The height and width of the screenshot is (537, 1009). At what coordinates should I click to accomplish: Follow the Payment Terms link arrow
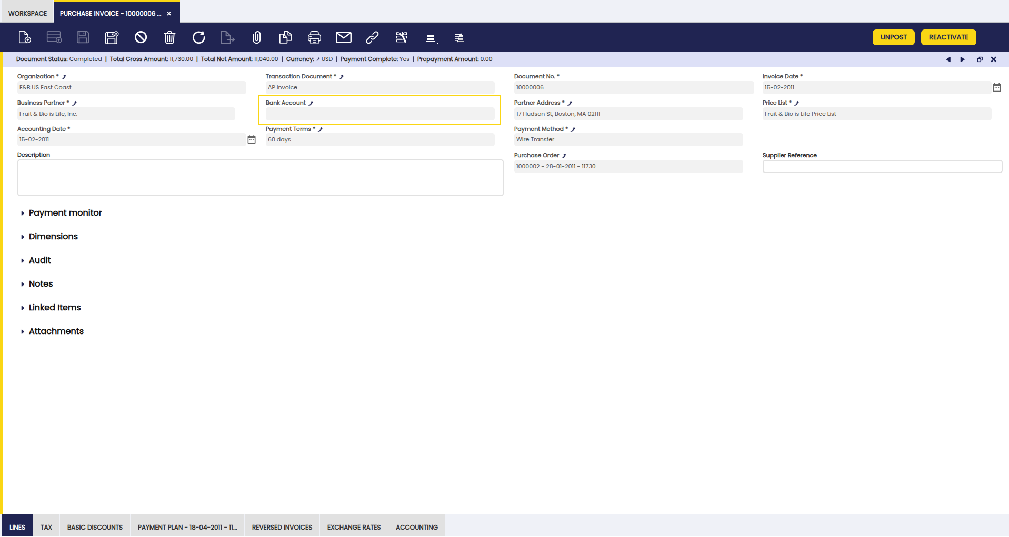[x=320, y=129]
